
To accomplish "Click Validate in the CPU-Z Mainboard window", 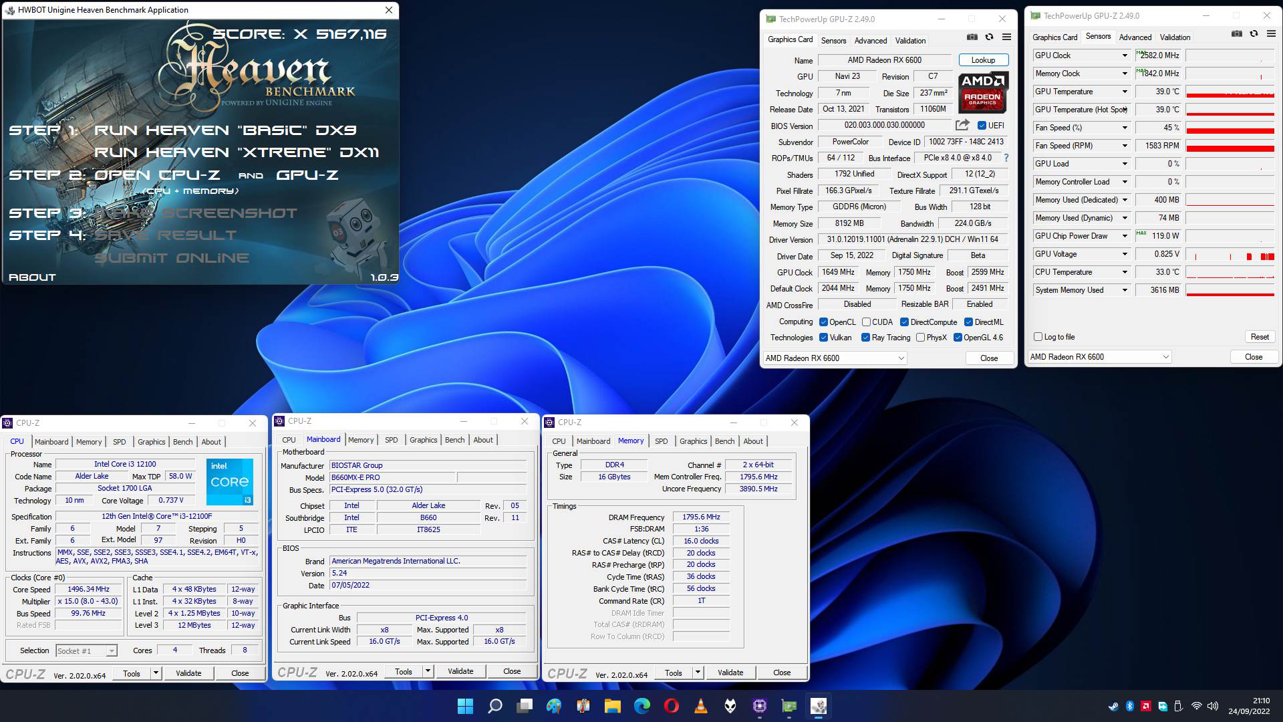I will [460, 671].
